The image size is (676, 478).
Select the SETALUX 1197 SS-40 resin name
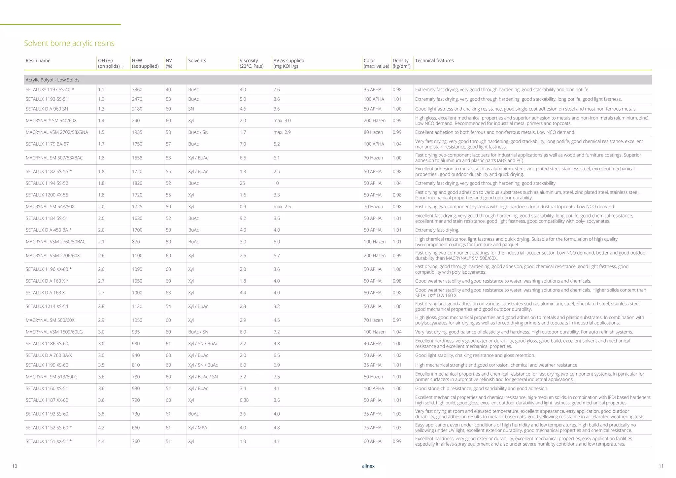(50, 89)
